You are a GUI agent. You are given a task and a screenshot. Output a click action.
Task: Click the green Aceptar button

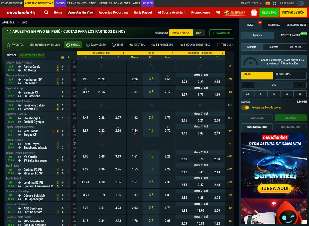point(291,118)
